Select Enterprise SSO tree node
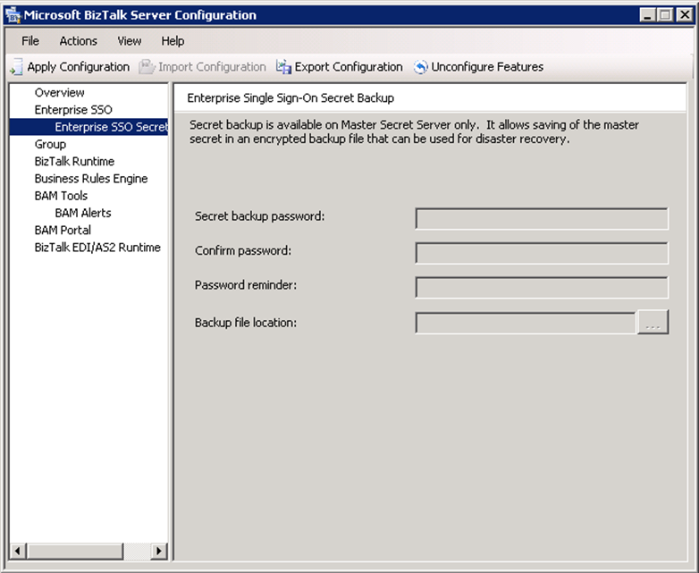 (x=73, y=110)
